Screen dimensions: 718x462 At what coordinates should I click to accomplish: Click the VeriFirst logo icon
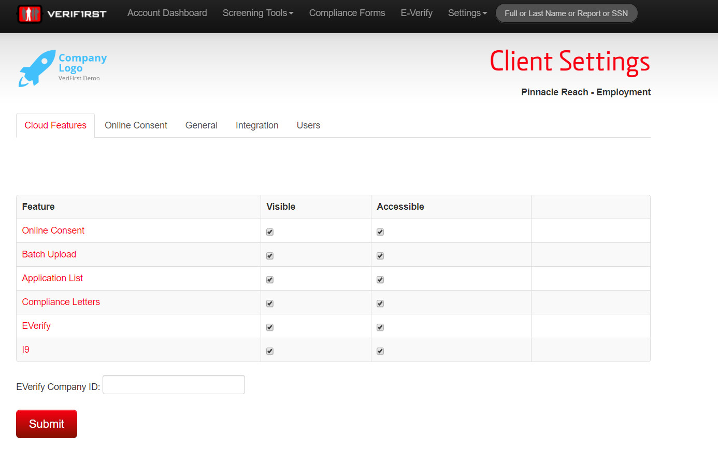coord(30,12)
